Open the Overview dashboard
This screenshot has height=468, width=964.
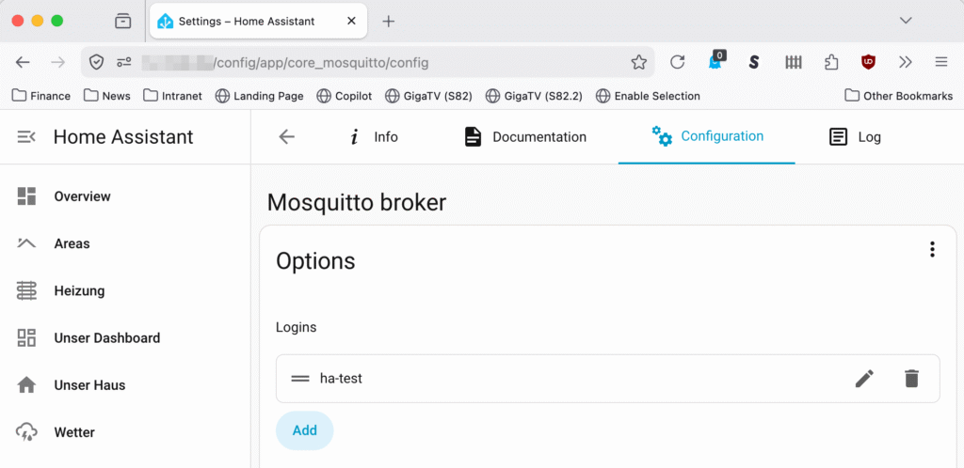pyautogui.click(x=82, y=196)
